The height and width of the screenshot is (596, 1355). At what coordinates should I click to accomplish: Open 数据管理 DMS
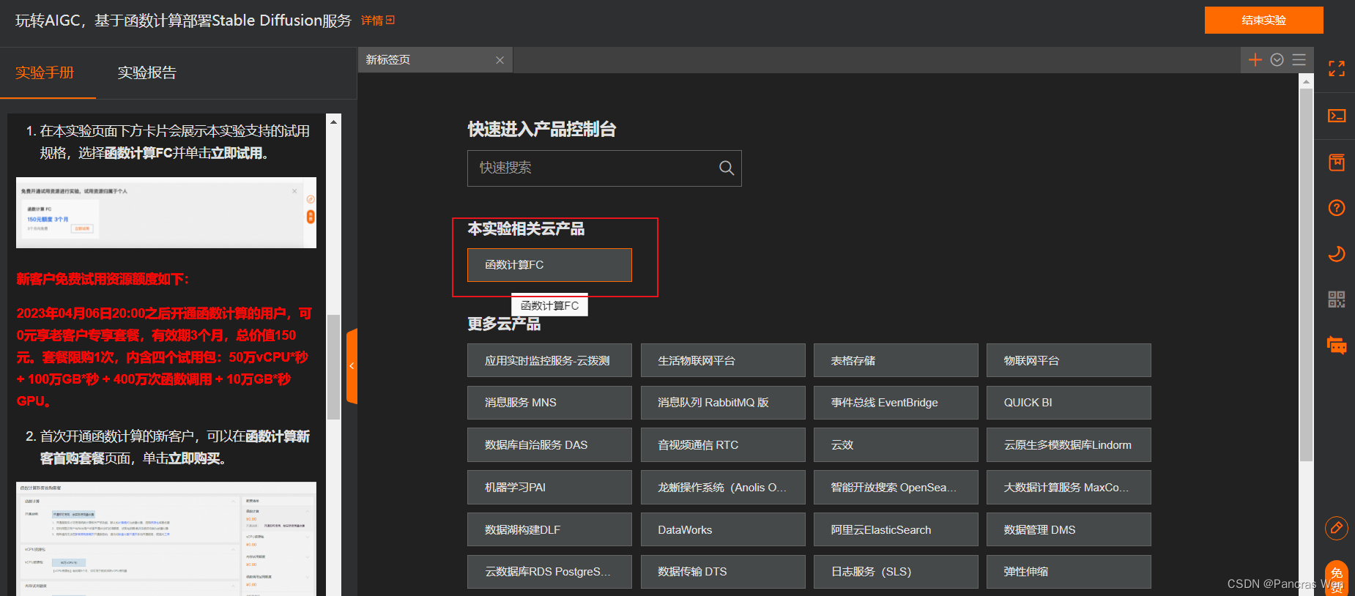pyautogui.click(x=1069, y=529)
